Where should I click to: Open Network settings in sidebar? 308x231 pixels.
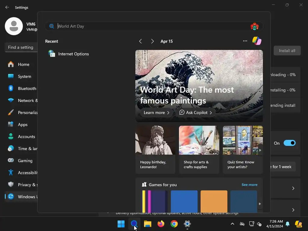pyautogui.click(x=21, y=100)
